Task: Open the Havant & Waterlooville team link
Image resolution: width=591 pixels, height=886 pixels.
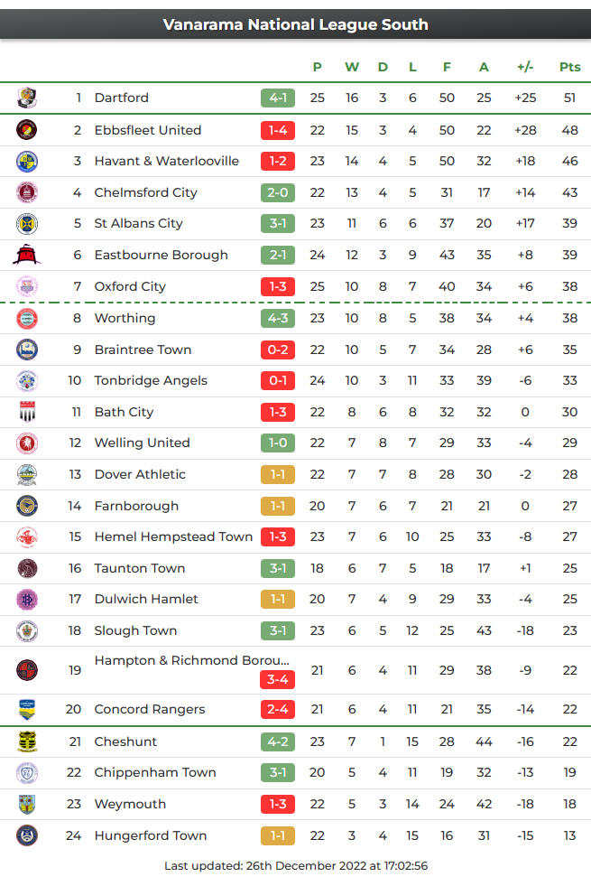Action: [167, 161]
